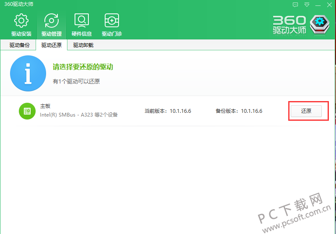Image resolution: width=336 pixels, height=234 pixels.
Task: Click the 备份版本: 10.1.16.6 text
Action: pyautogui.click(x=239, y=111)
